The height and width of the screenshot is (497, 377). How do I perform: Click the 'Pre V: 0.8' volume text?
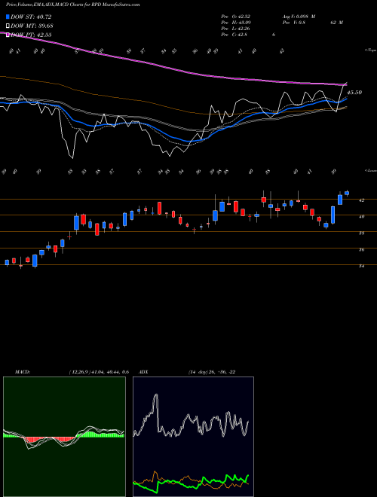(x=293, y=23)
